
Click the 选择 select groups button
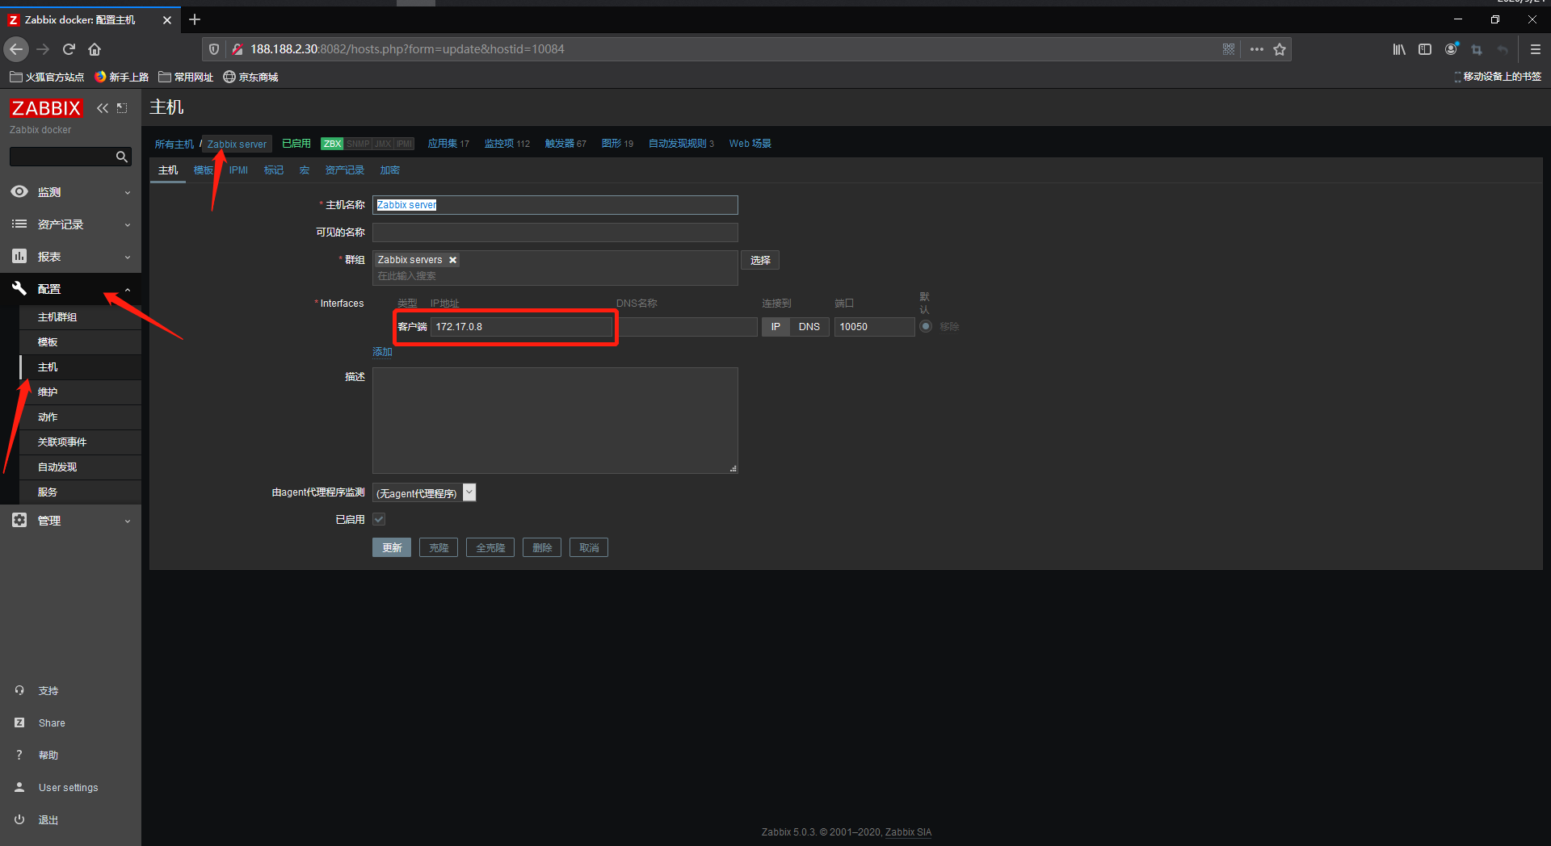[760, 260]
